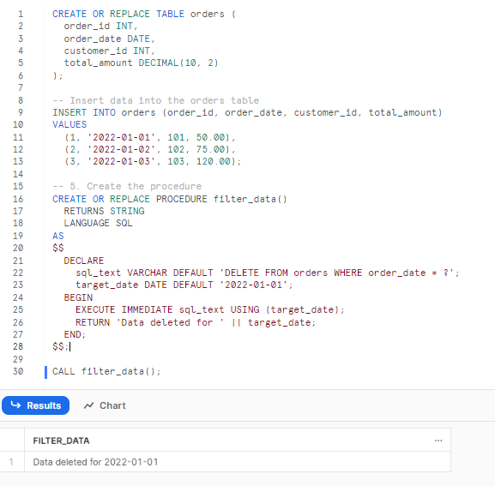Click the 'LANGUAGE SQL' line

click(98, 223)
